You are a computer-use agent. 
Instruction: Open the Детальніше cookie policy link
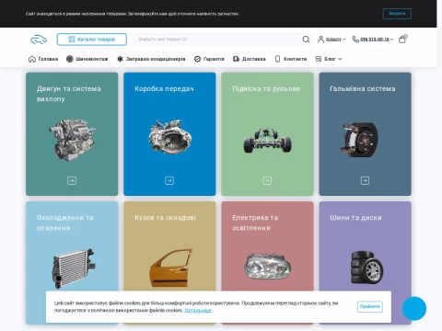(x=198, y=311)
